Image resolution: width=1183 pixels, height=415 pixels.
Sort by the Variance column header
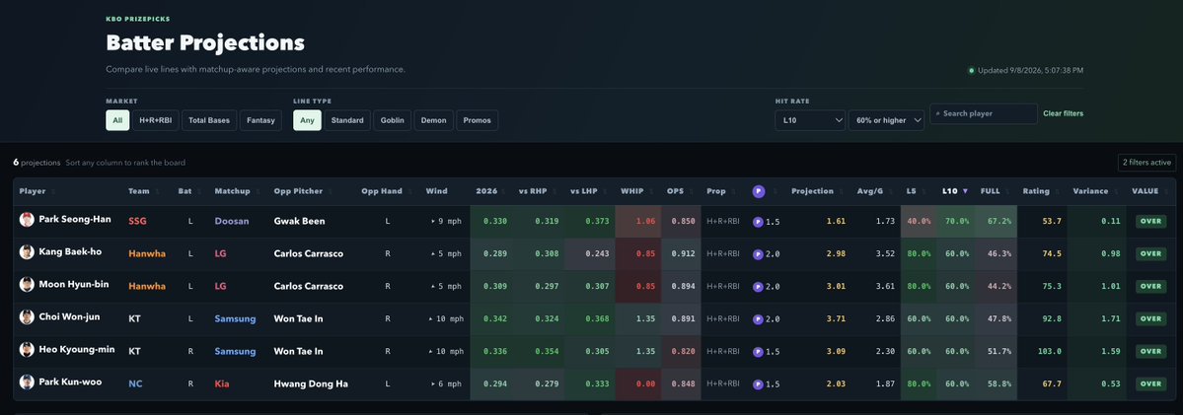(x=1095, y=191)
